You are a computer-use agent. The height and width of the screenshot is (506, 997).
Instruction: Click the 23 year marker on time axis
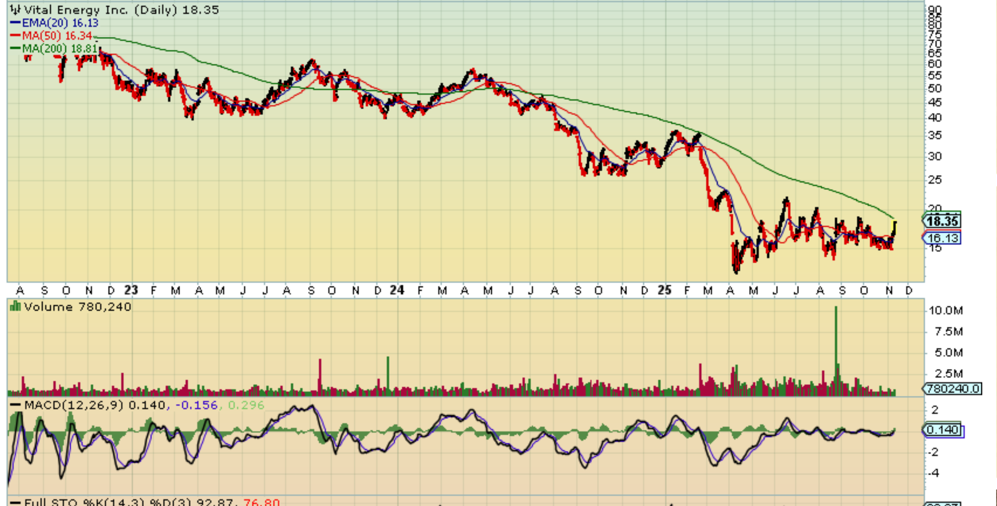(x=131, y=290)
